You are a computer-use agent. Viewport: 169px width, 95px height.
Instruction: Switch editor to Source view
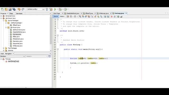(x=56, y=16)
